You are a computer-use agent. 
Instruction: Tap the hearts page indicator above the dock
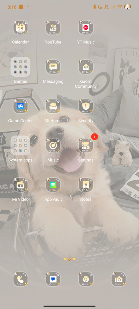pyautogui.click(x=69, y=259)
